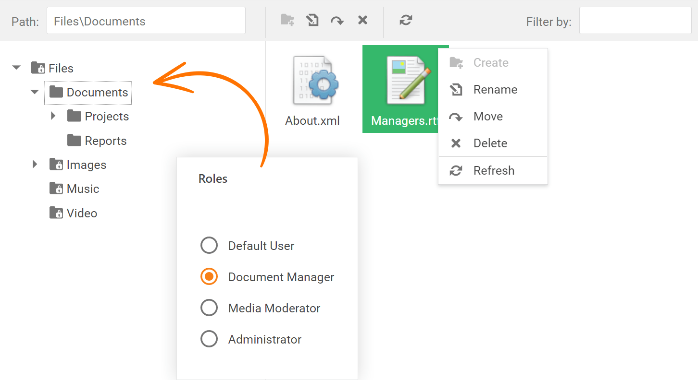Image resolution: width=698 pixels, height=380 pixels.
Task: Open the Reports folder in tree
Action: point(105,141)
